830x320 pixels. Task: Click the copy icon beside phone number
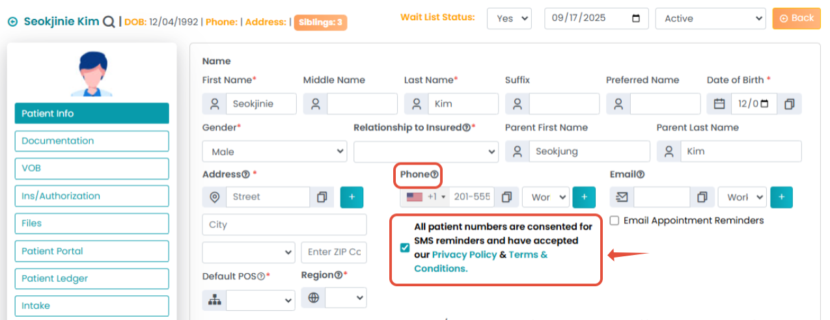tap(507, 197)
